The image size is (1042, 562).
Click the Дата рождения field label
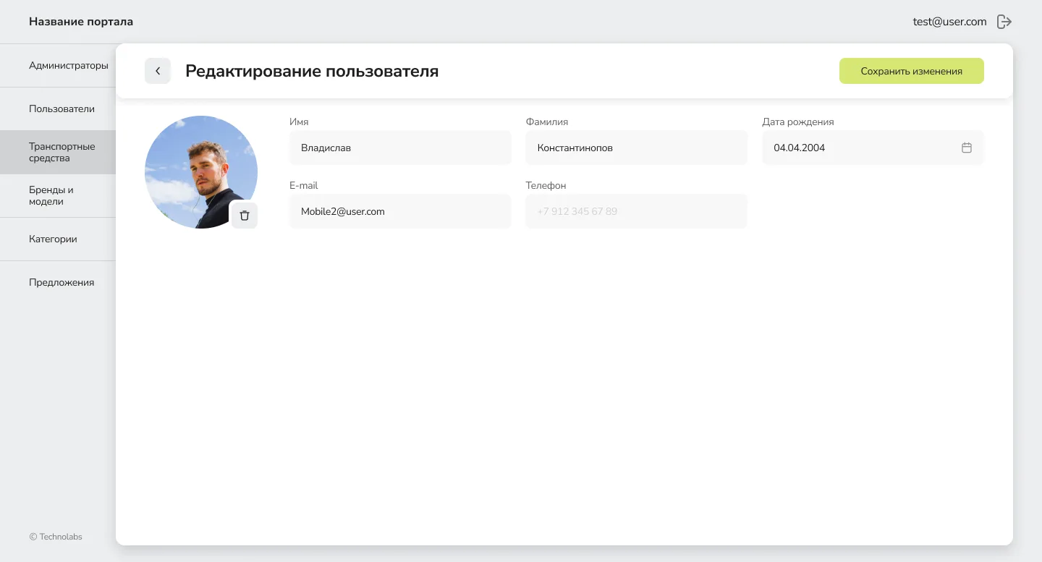coord(798,122)
